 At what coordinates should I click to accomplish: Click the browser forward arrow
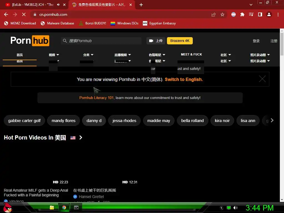click(x=15, y=14)
